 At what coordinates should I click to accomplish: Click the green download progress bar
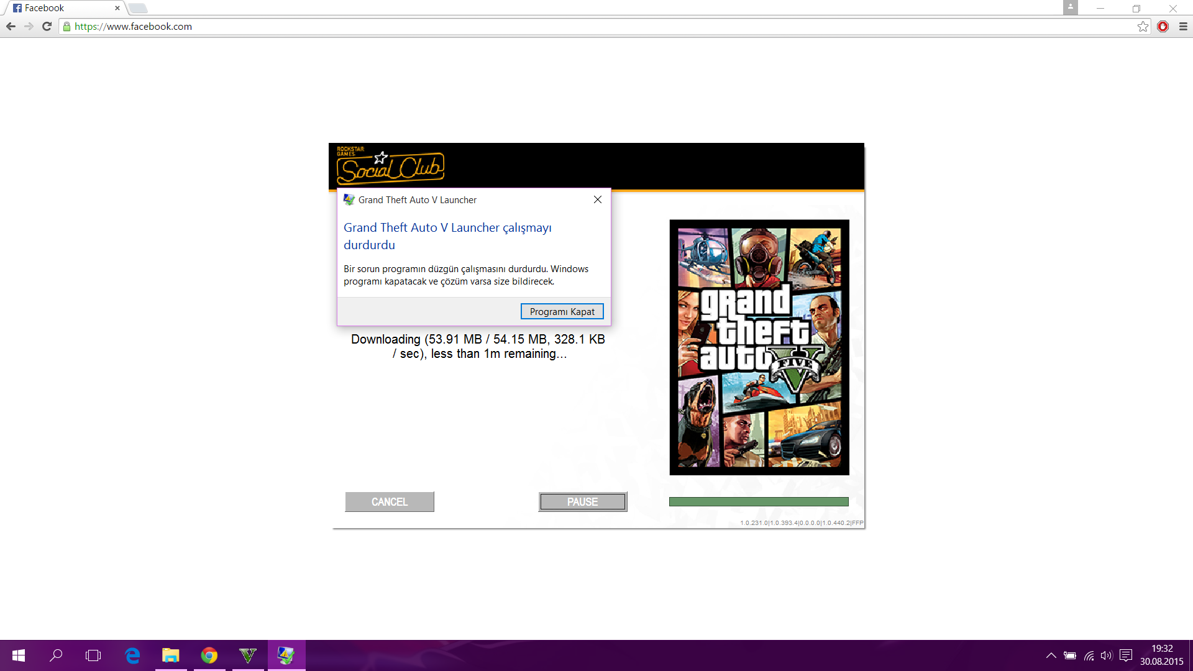[x=759, y=501]
